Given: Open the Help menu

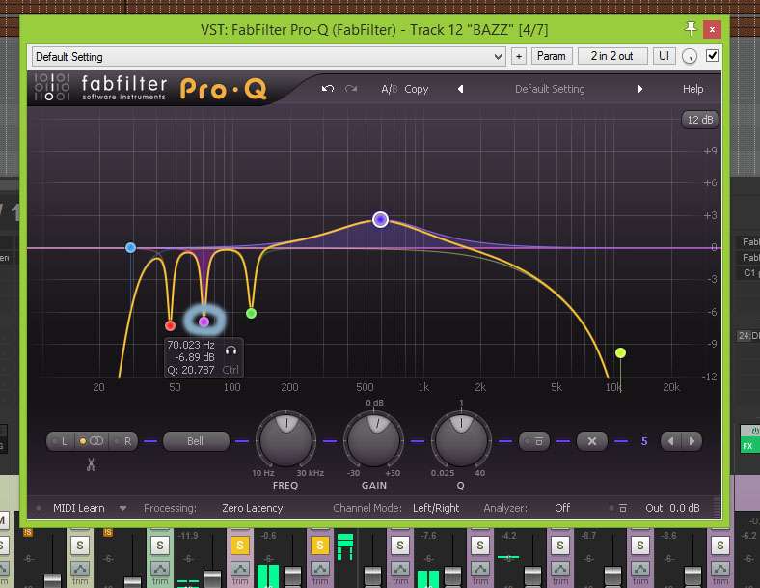Looking at the screenshot, I should click(x=692, y=89).
